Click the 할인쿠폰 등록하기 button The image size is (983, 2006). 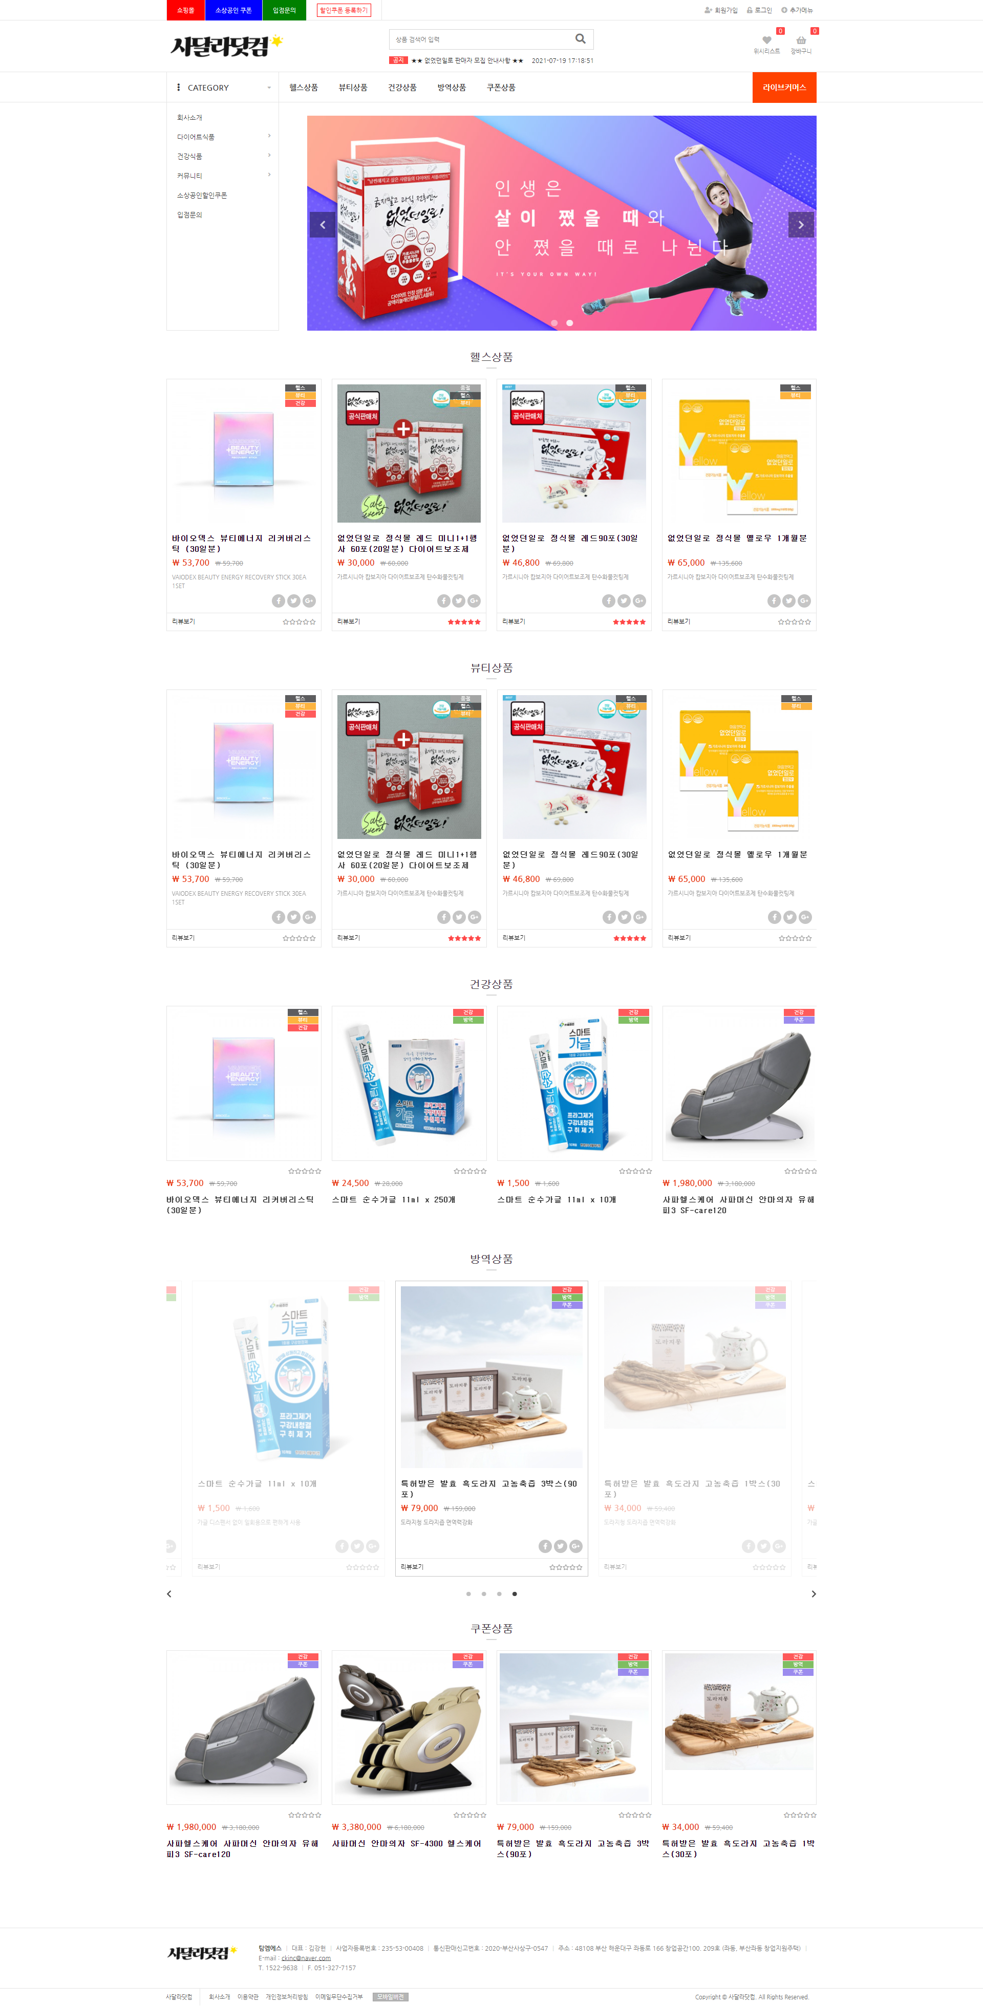[344, 10]
